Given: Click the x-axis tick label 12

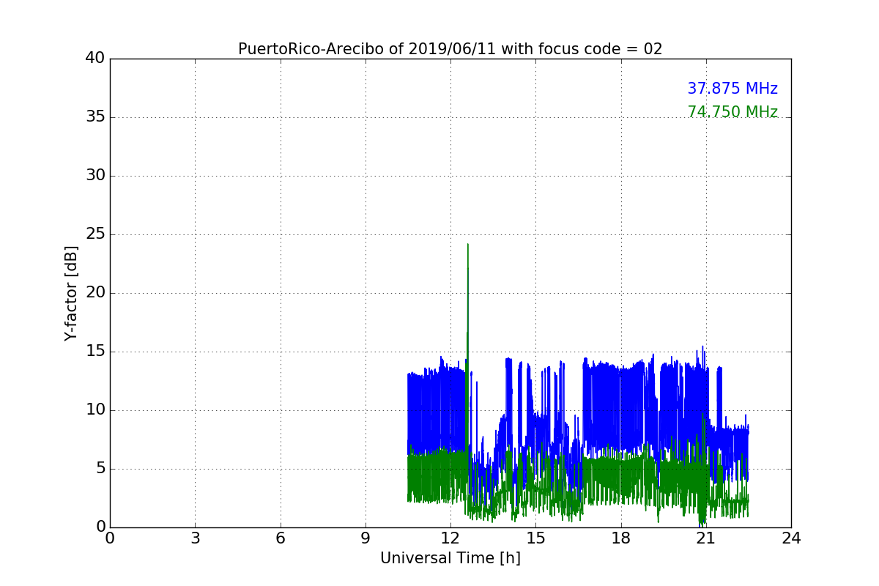Looking at the screenshot, I should tap(450, 538).
